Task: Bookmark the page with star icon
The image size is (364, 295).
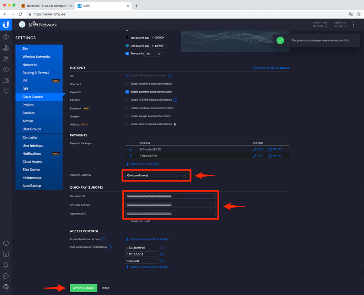Action: 358,14
